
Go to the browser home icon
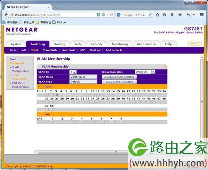[180, 15]
